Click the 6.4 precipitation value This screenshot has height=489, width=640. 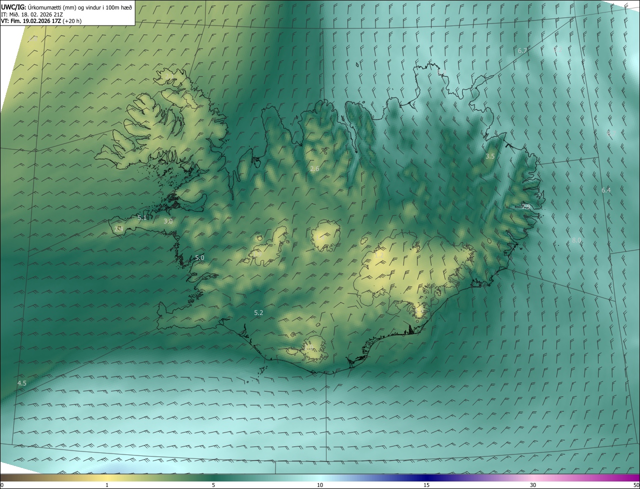(606, 190)
